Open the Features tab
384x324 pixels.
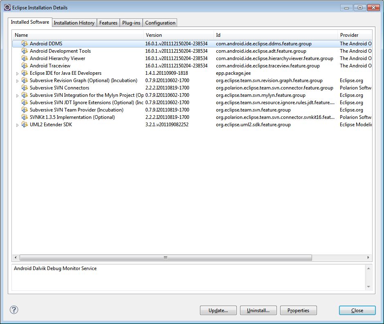108,23
